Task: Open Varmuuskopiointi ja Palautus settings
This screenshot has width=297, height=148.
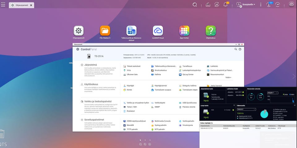Action: click(x=220, y=70)
